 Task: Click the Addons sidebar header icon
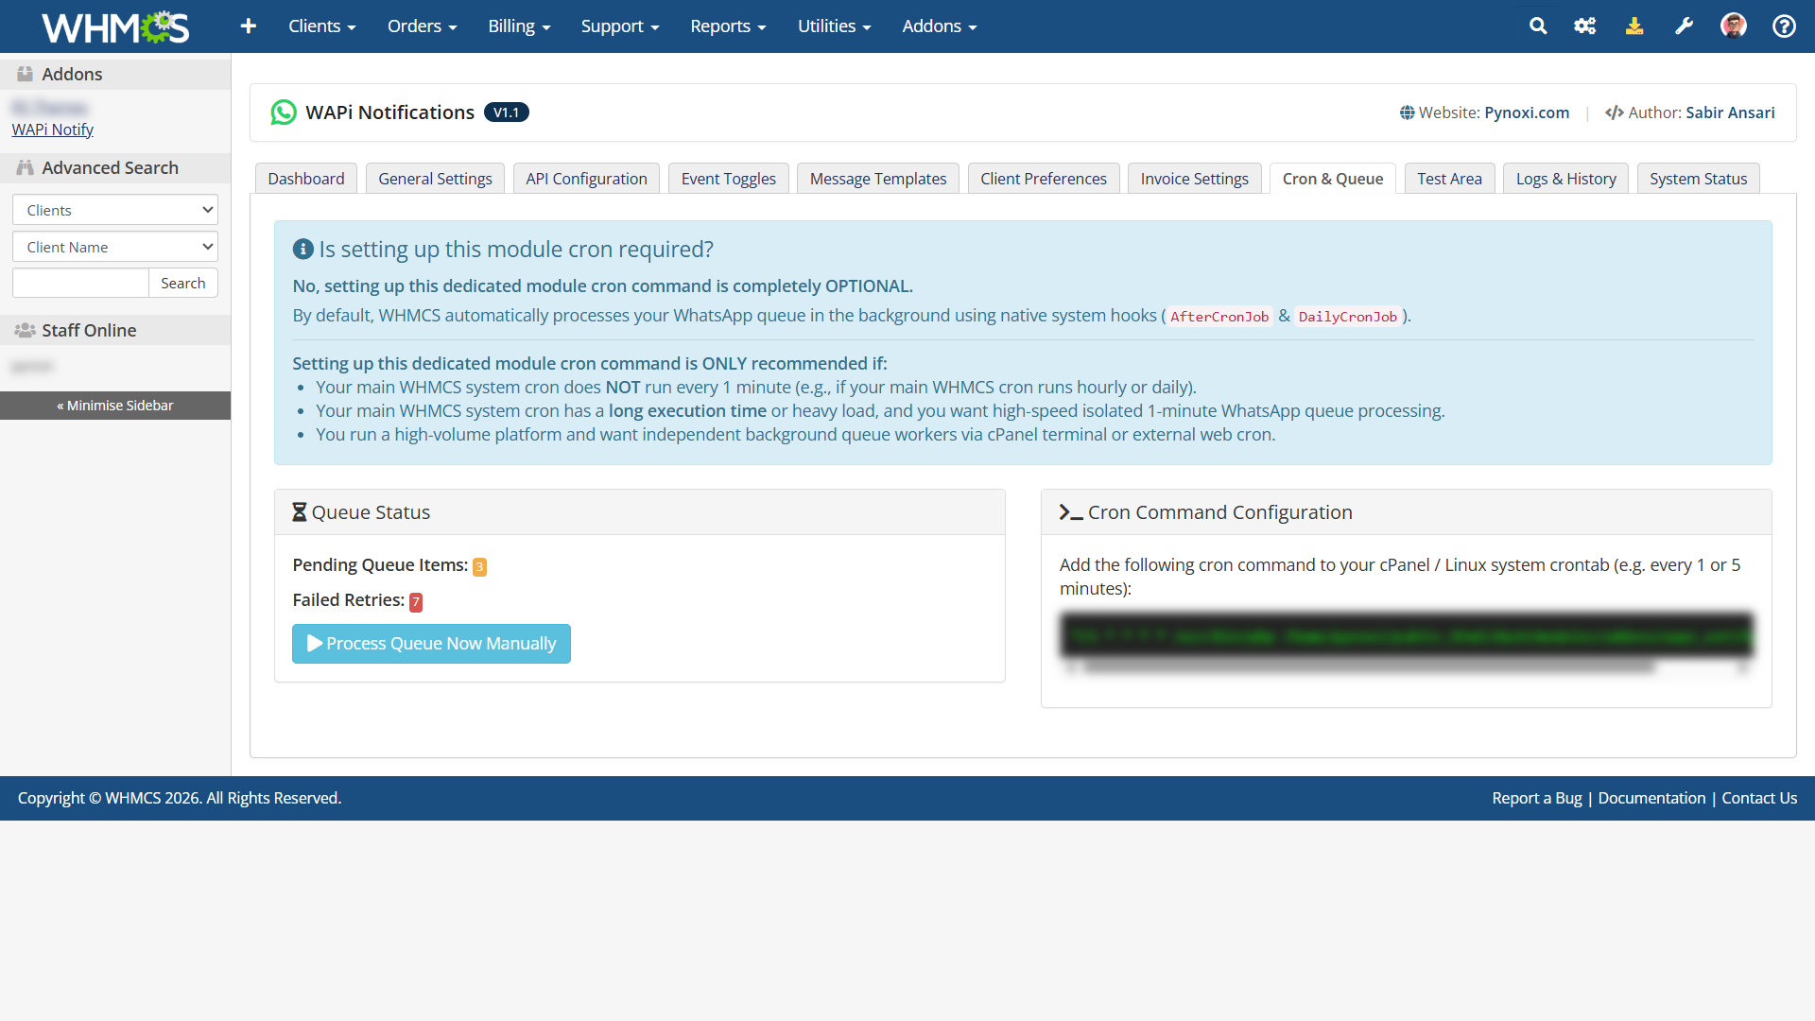click(26, 74)
